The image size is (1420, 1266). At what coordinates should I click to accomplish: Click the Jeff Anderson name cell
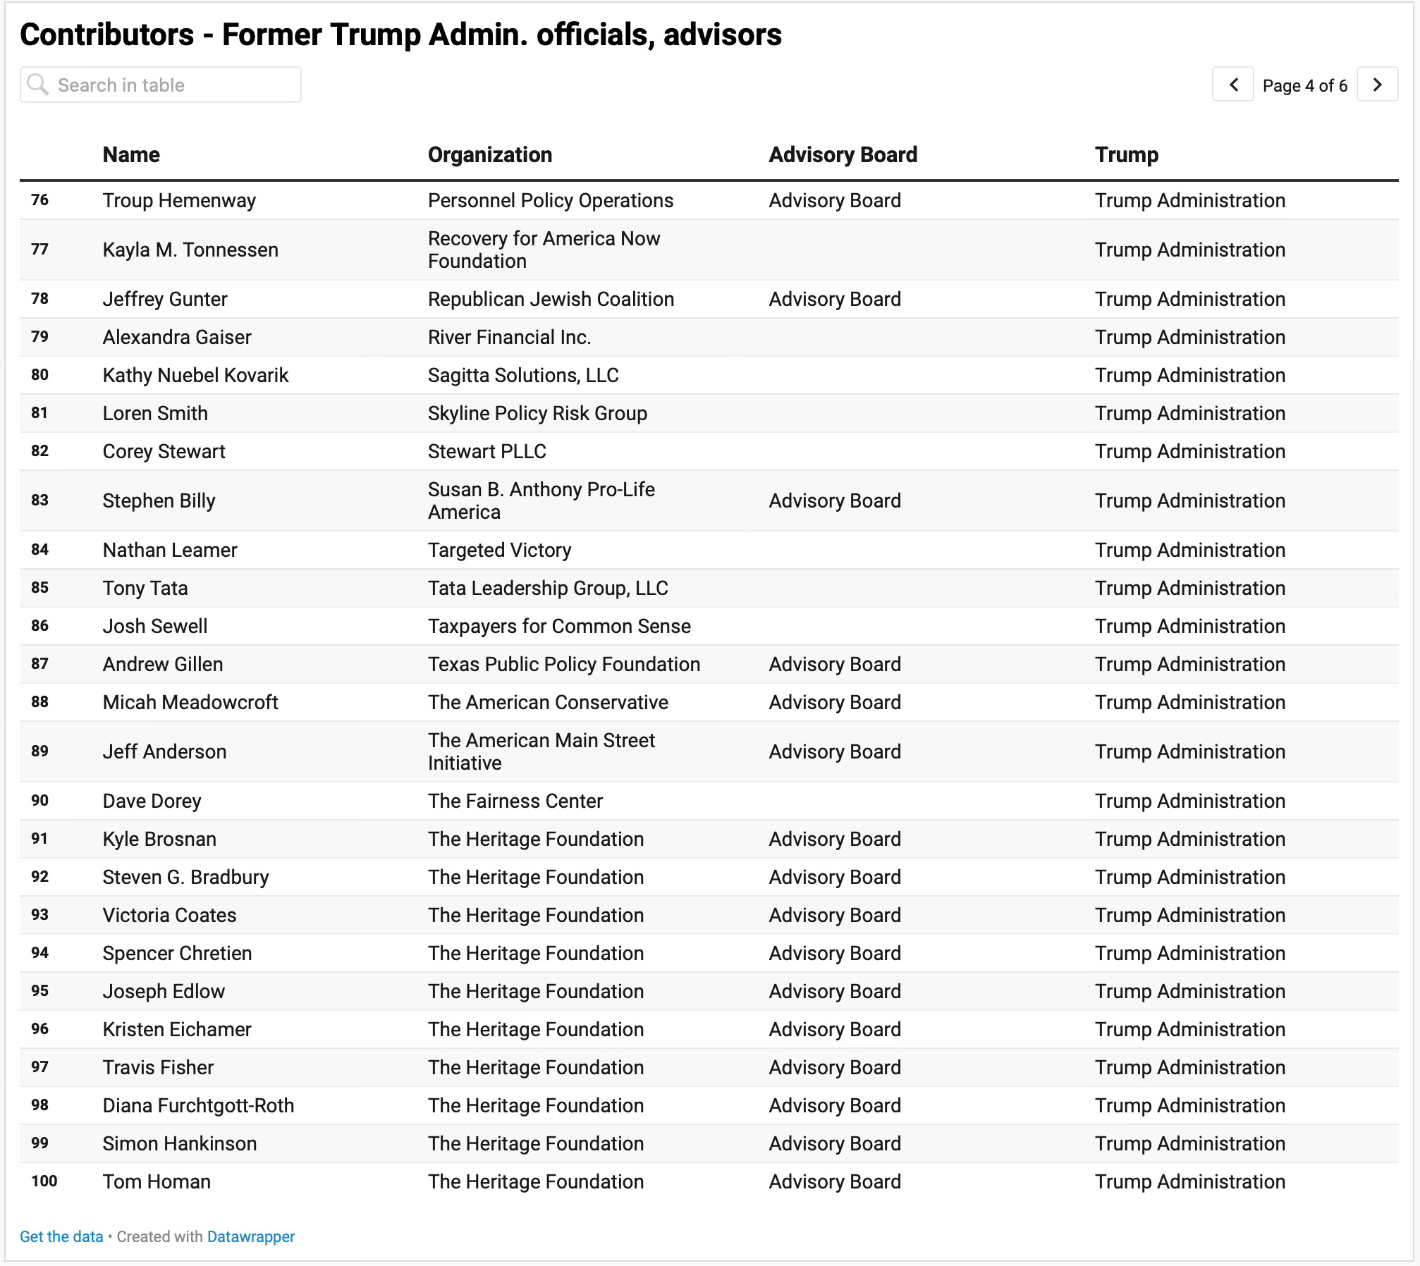(x=164, y=751)
